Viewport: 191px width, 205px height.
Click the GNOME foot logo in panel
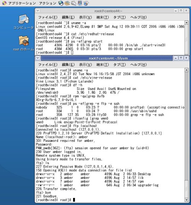4,3
